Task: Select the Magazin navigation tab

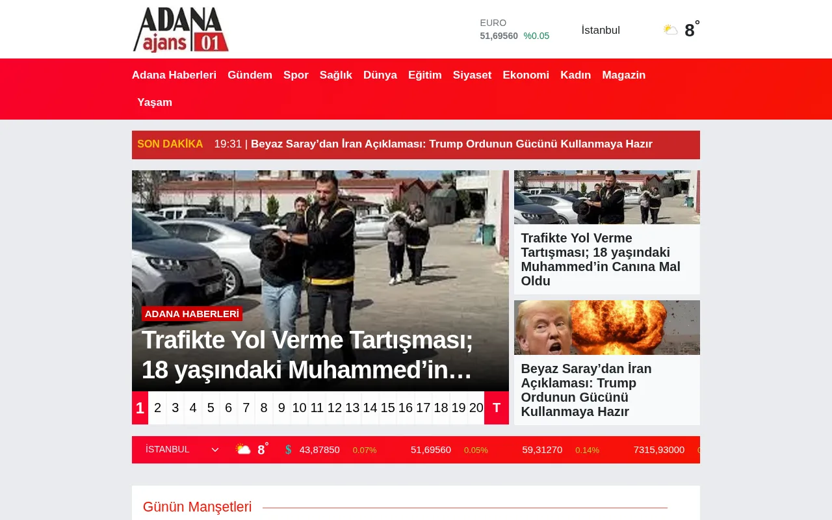Action: tap(623, 75)
